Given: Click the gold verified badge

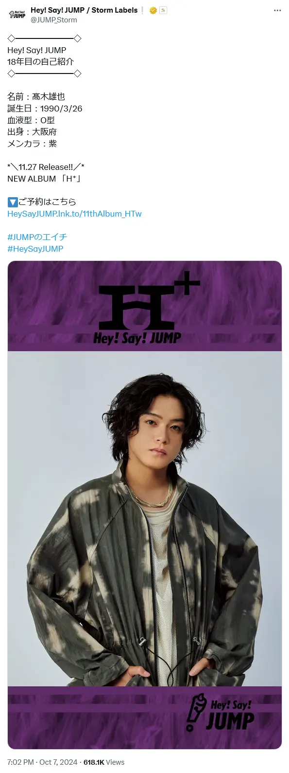Looking at the screenshot, I should click(153, 10).
